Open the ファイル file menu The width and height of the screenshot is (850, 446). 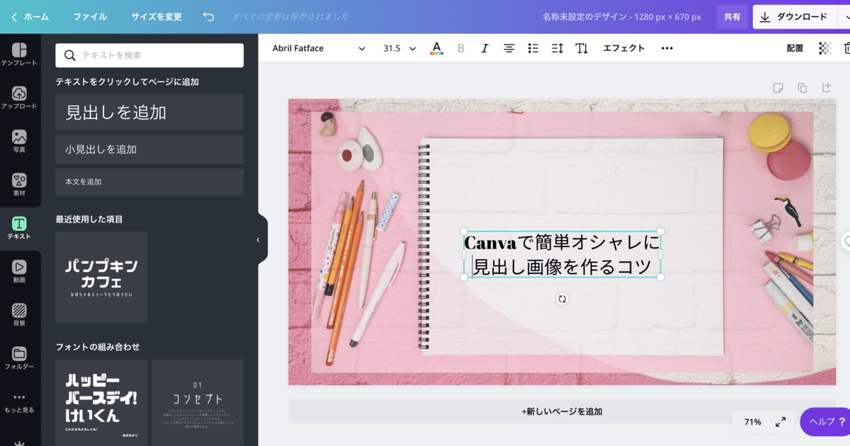tap(90, 16)
